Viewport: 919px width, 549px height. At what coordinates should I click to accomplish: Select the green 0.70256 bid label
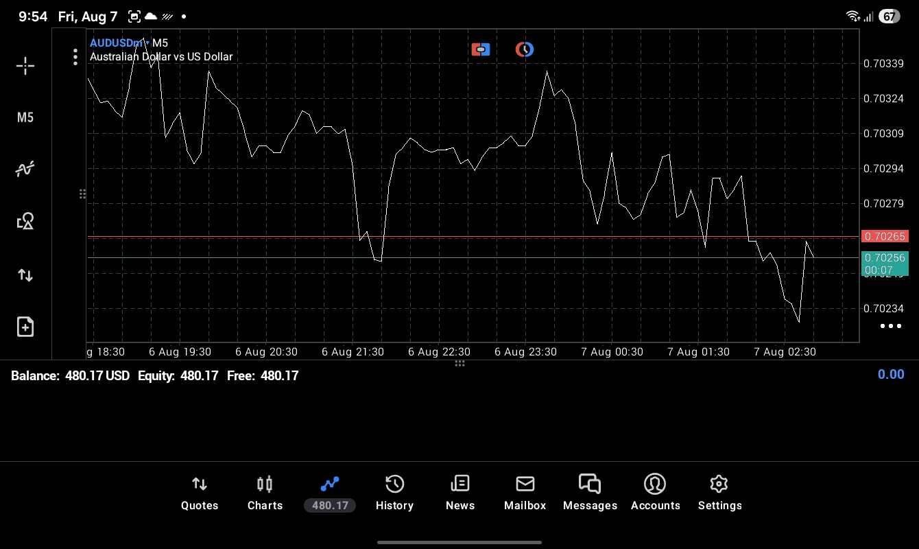pyautogui.click(x=885, y=264)
